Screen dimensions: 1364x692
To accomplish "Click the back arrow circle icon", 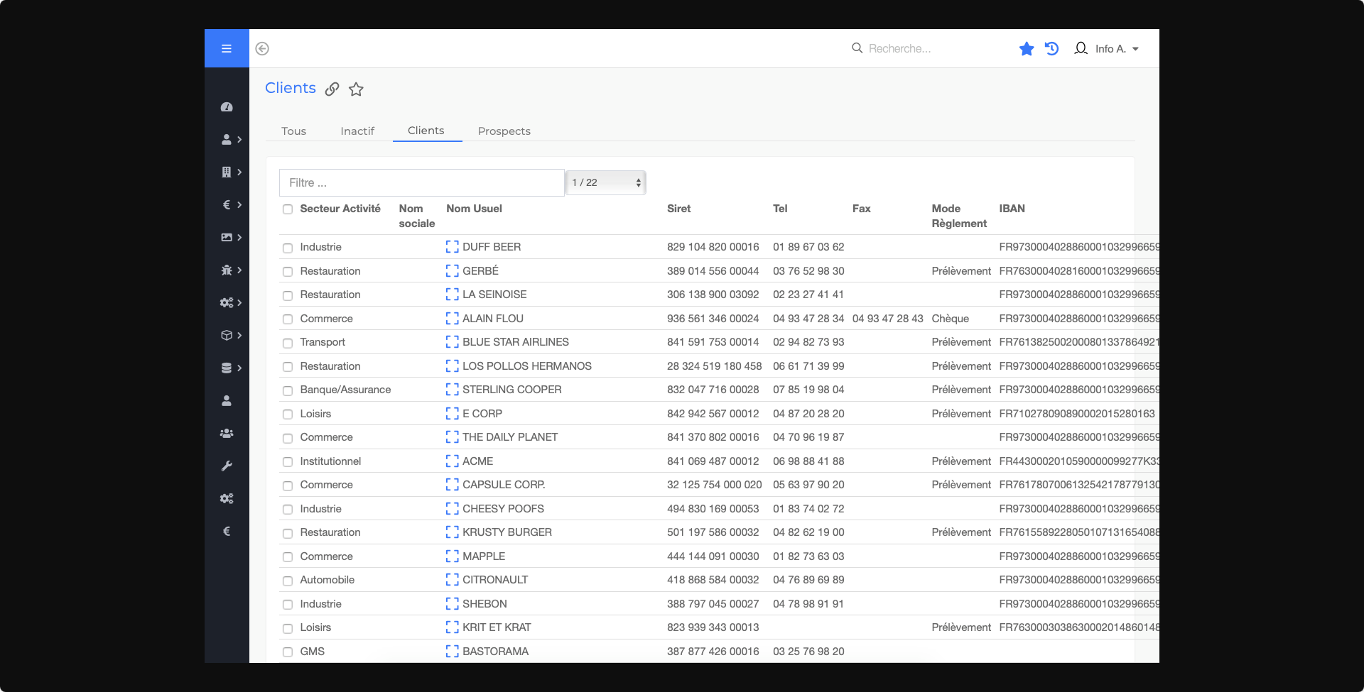I will [262, 49].
